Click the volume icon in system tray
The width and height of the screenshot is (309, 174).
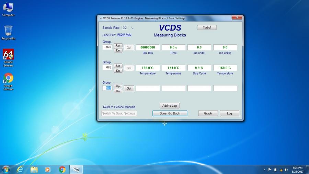pos(286,170)
